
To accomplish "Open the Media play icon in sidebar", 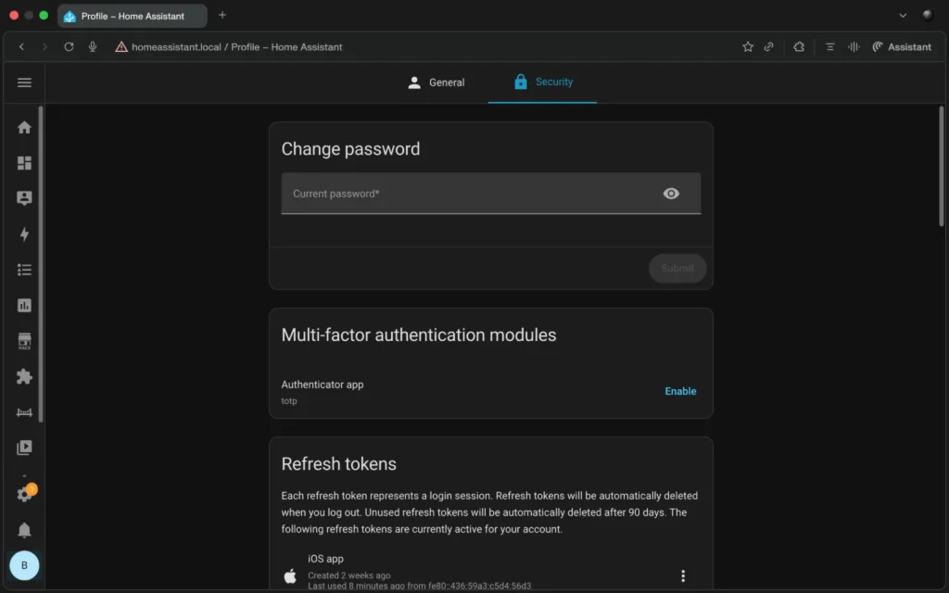I will 24,448.
